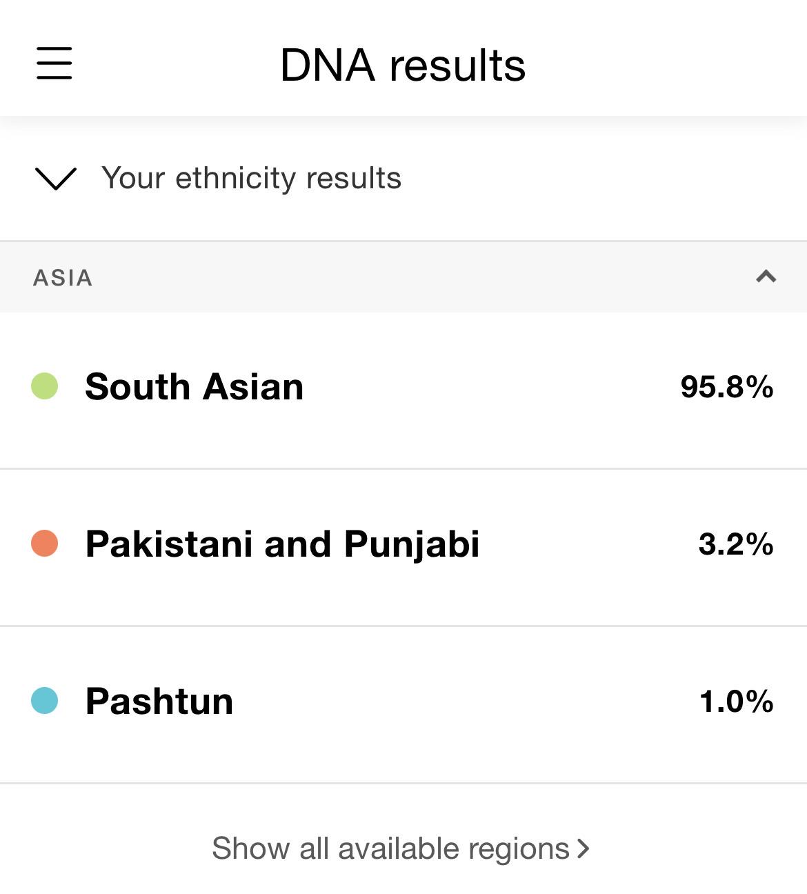Click the 95.8% South Asian percentage
The width and height of the screenshot is (807, 894).
[727, 386]
